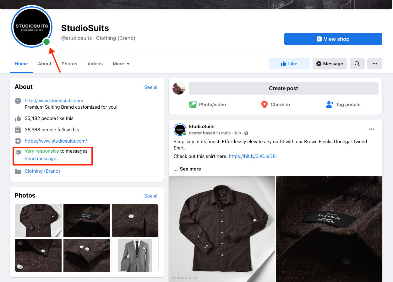Add a Photo/video to a post
This screenshot has height=282, width=393.
(x=207, y=105)
